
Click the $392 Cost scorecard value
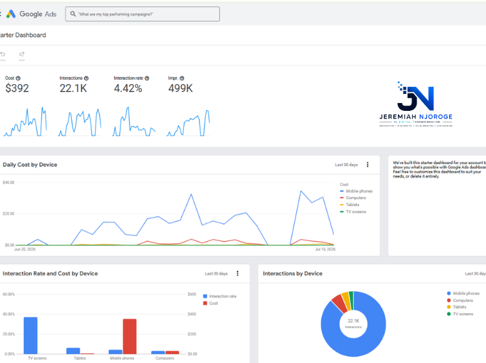coord(17,88)
